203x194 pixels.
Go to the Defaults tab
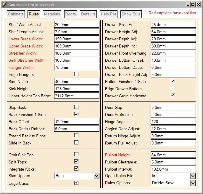(88, 14)
